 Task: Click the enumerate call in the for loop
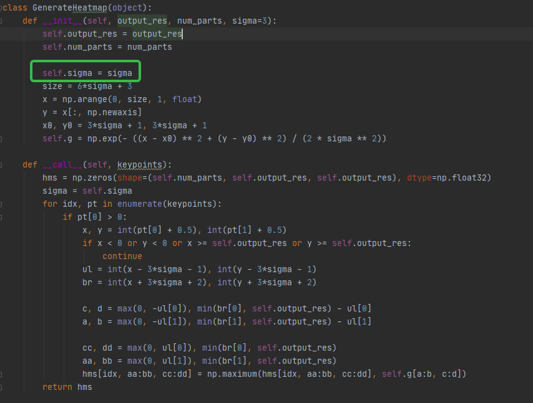point(140,204)
